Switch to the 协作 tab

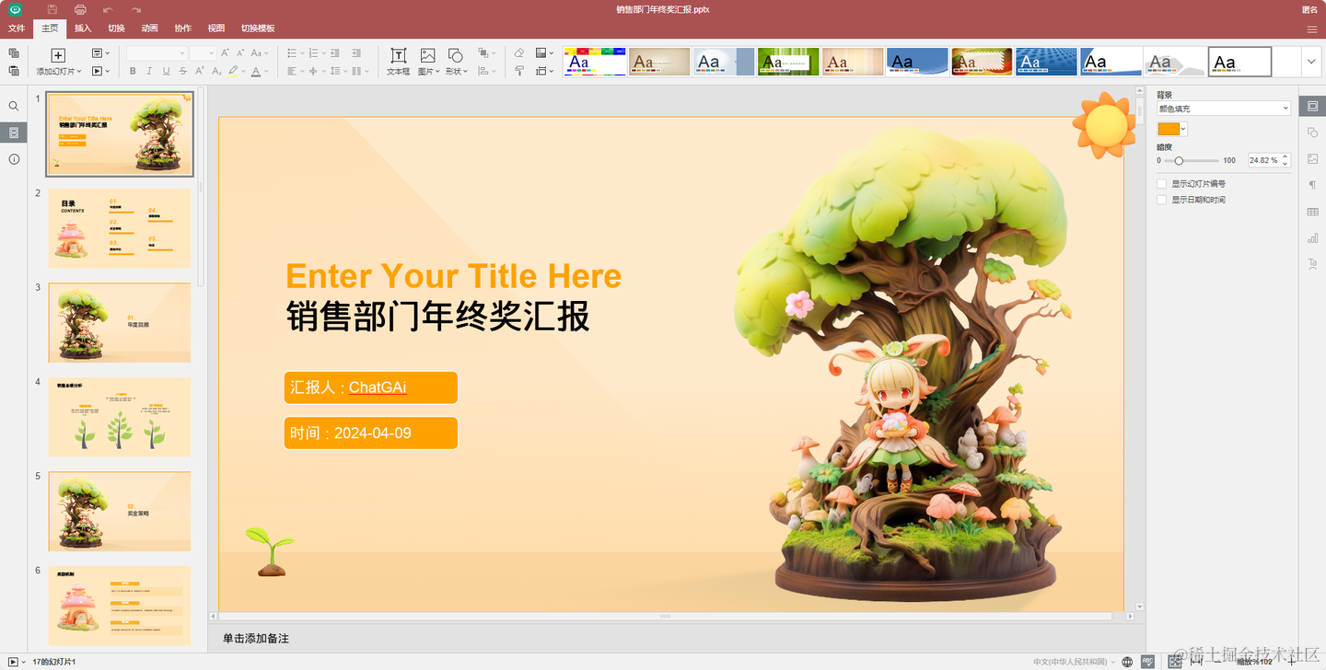point(183,29)
